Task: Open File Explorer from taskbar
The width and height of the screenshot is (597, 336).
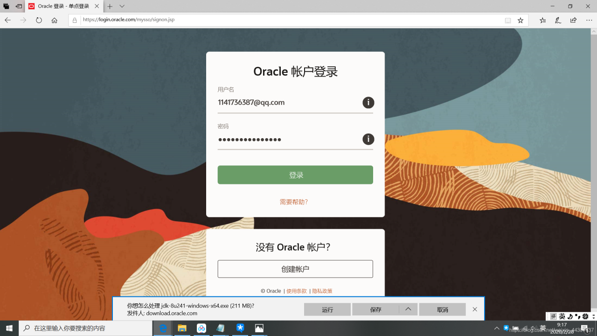Action: point(182,328)
